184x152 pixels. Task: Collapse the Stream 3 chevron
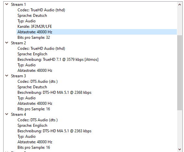coord(7,76)
